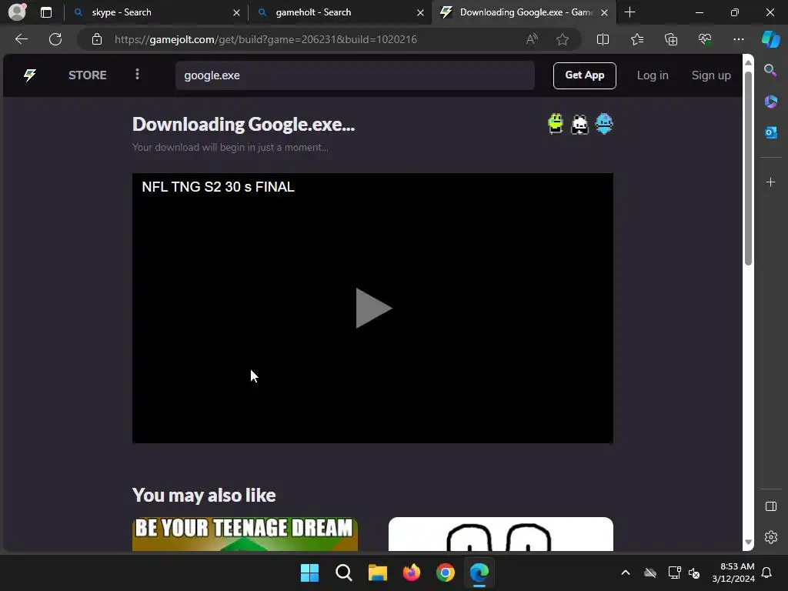The height and width of the screenshot is (591, 788).
Task: Open the Game Jolt STORE link
Action: point(88,75)
